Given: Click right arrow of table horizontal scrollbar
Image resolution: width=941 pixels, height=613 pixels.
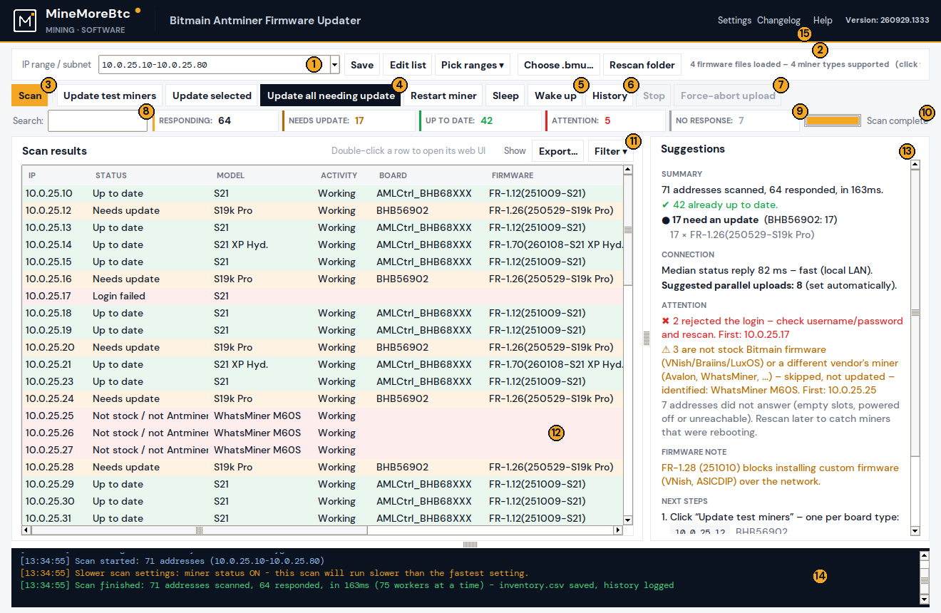Looking at the screenshot, I should (x=618, y=530).
